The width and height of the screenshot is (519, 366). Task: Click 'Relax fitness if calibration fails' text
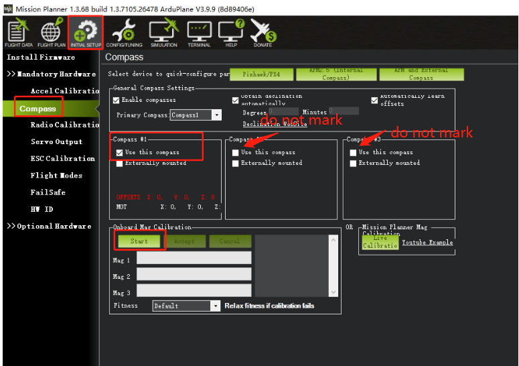click(269, 306)
